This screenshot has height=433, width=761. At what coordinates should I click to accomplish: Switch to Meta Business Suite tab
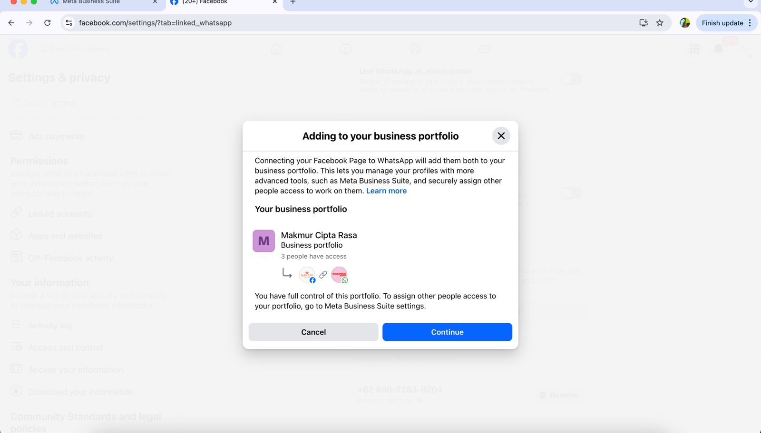coord(90,2)
